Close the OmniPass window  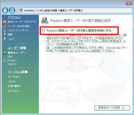(x=129, y=4)
